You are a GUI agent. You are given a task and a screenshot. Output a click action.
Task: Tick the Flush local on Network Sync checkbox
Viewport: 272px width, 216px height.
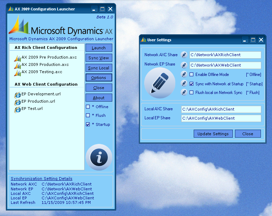[191, 92]
